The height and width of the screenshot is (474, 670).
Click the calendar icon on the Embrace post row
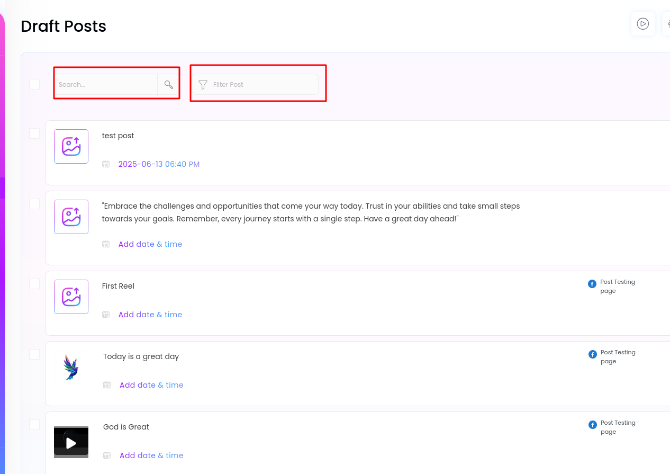click(106, 244)
